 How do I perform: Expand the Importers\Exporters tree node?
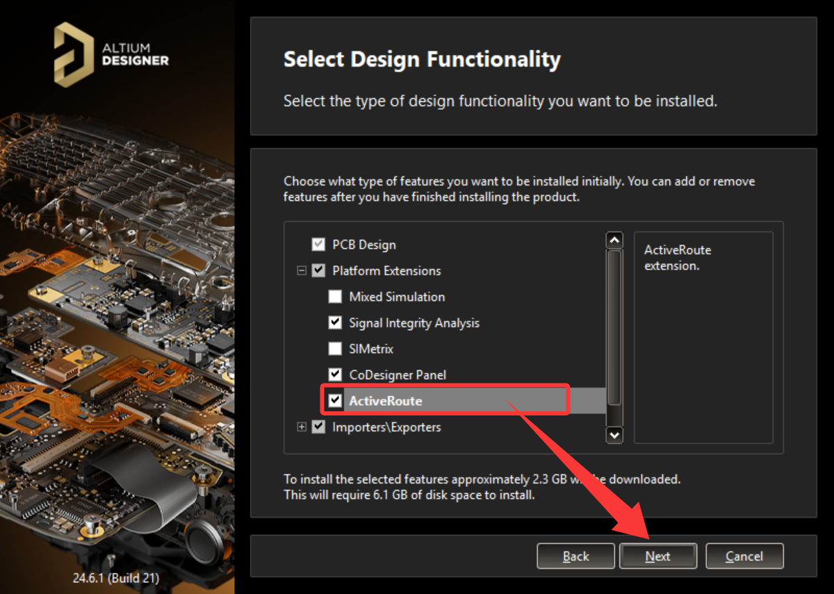[x=302, y=427]
